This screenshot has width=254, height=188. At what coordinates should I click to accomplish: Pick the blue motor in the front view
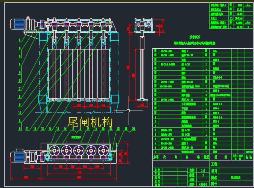coord(18,24)
